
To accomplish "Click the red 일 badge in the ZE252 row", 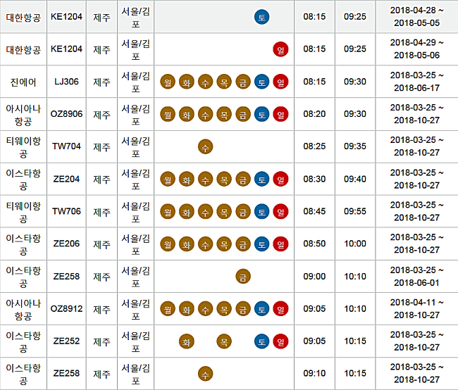I will click(280, 341).
